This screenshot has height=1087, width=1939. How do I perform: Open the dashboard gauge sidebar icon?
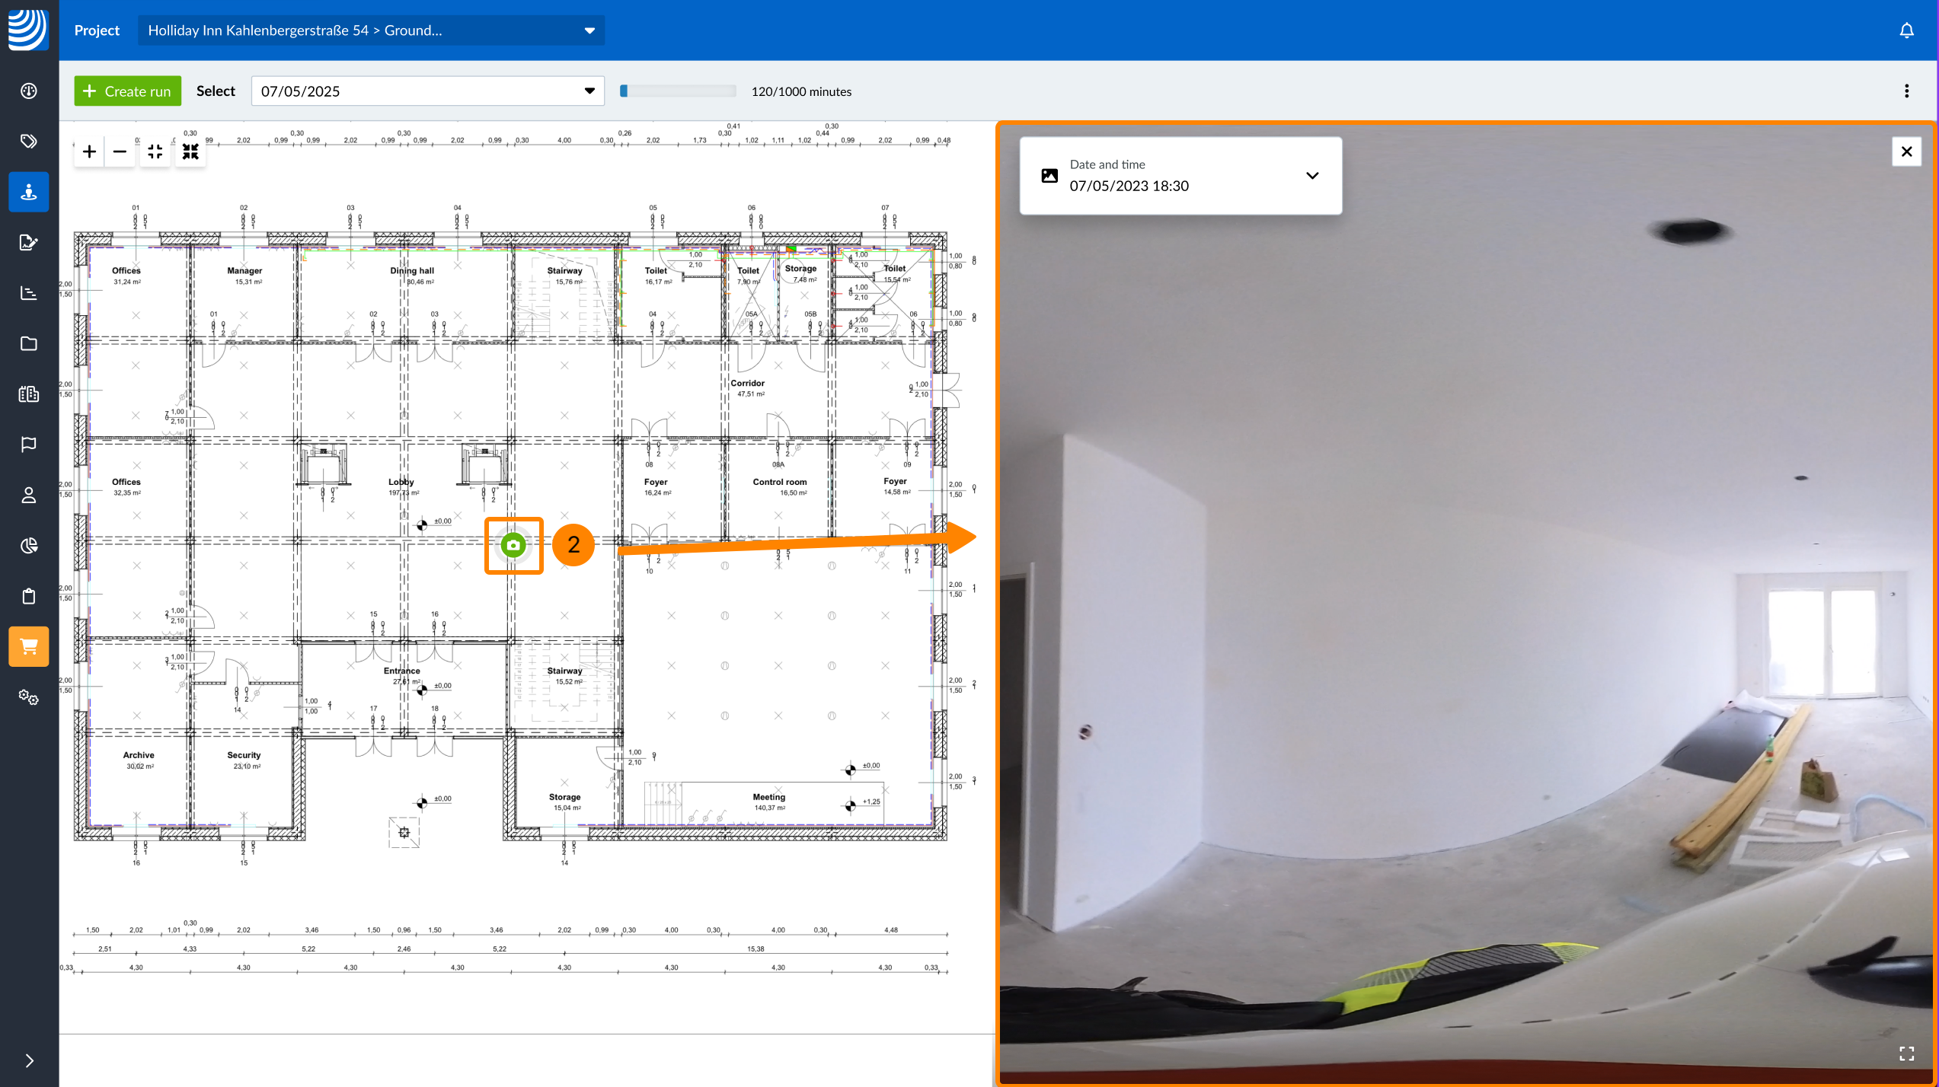click(29, 91)
